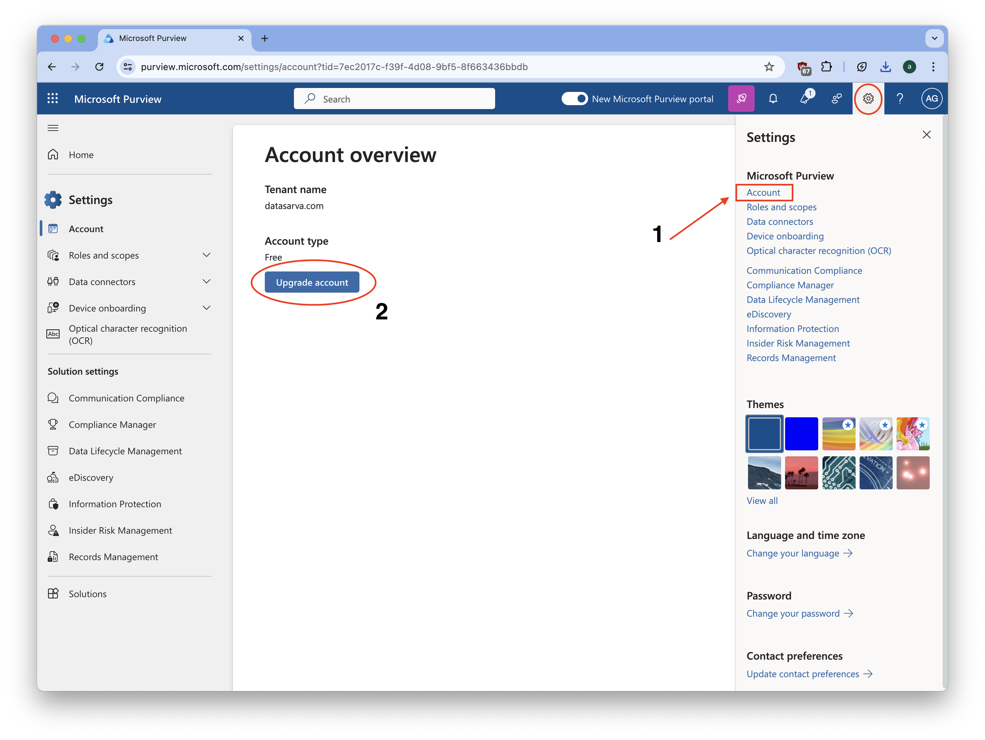Open the what's new icon with badge
985x740 pixels.
click(806, 98)
